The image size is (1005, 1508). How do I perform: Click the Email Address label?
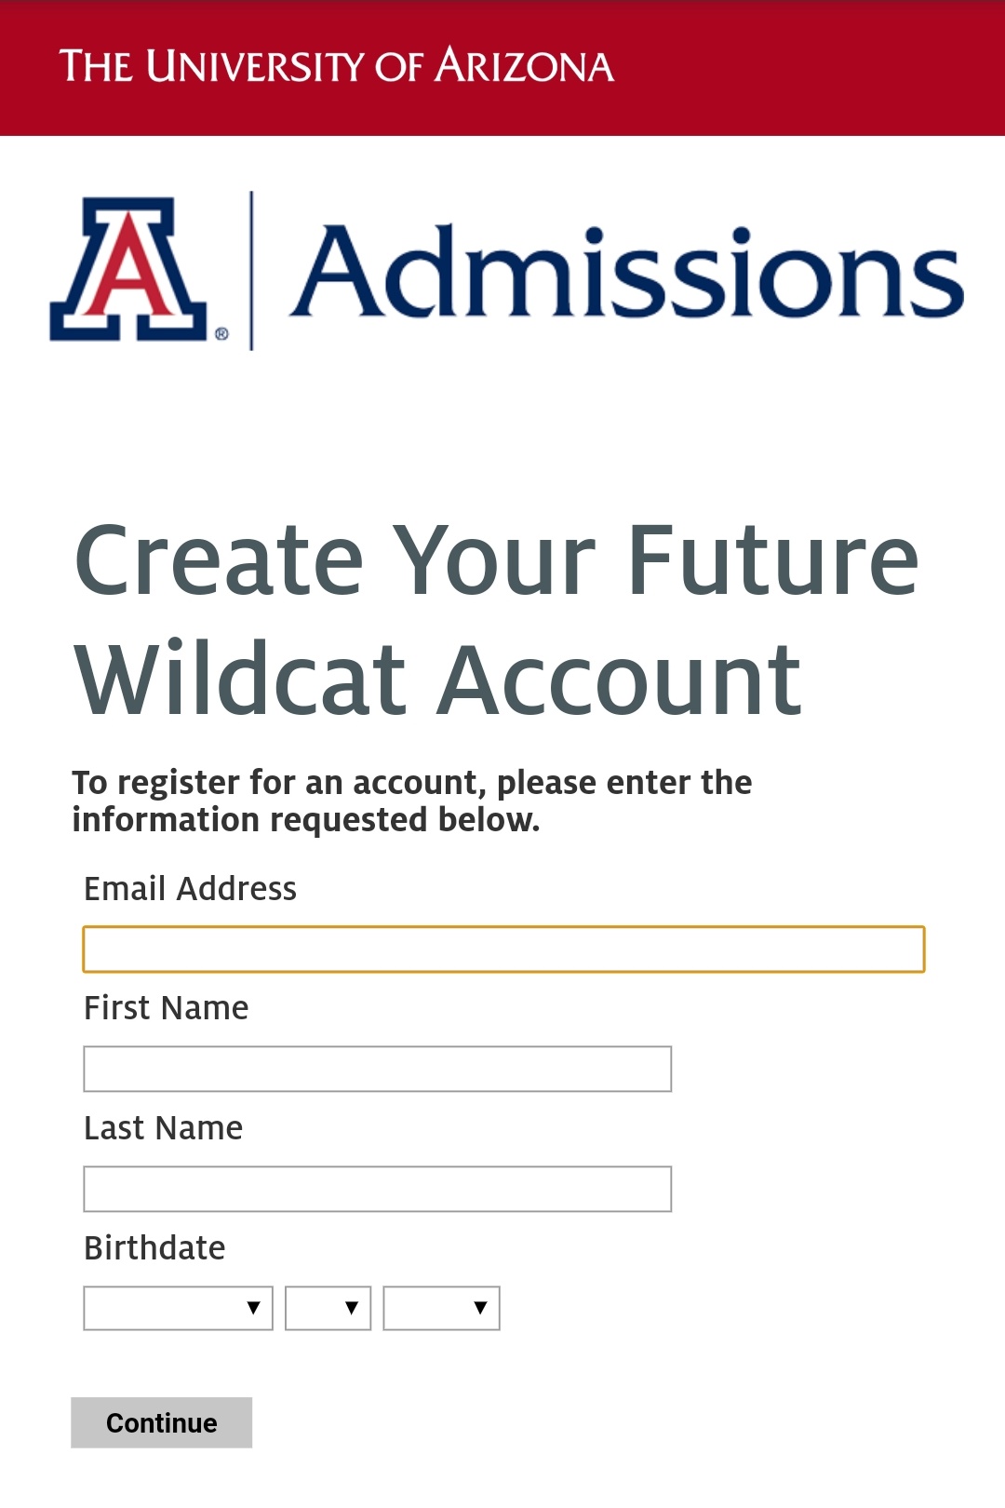click(x=190, y=889)
